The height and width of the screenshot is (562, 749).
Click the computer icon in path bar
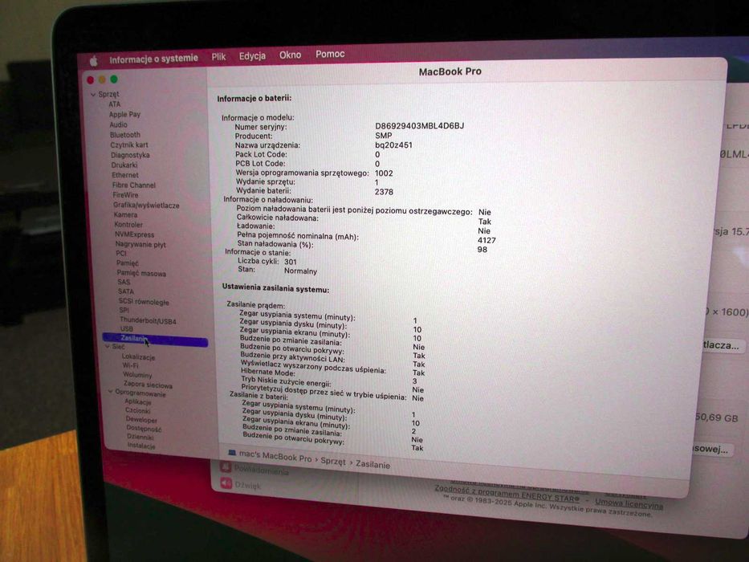[x=232, y=453]
